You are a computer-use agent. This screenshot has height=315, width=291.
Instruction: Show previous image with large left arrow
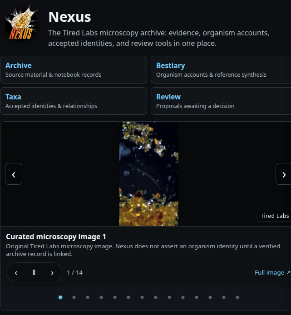[x=14, y=174]
